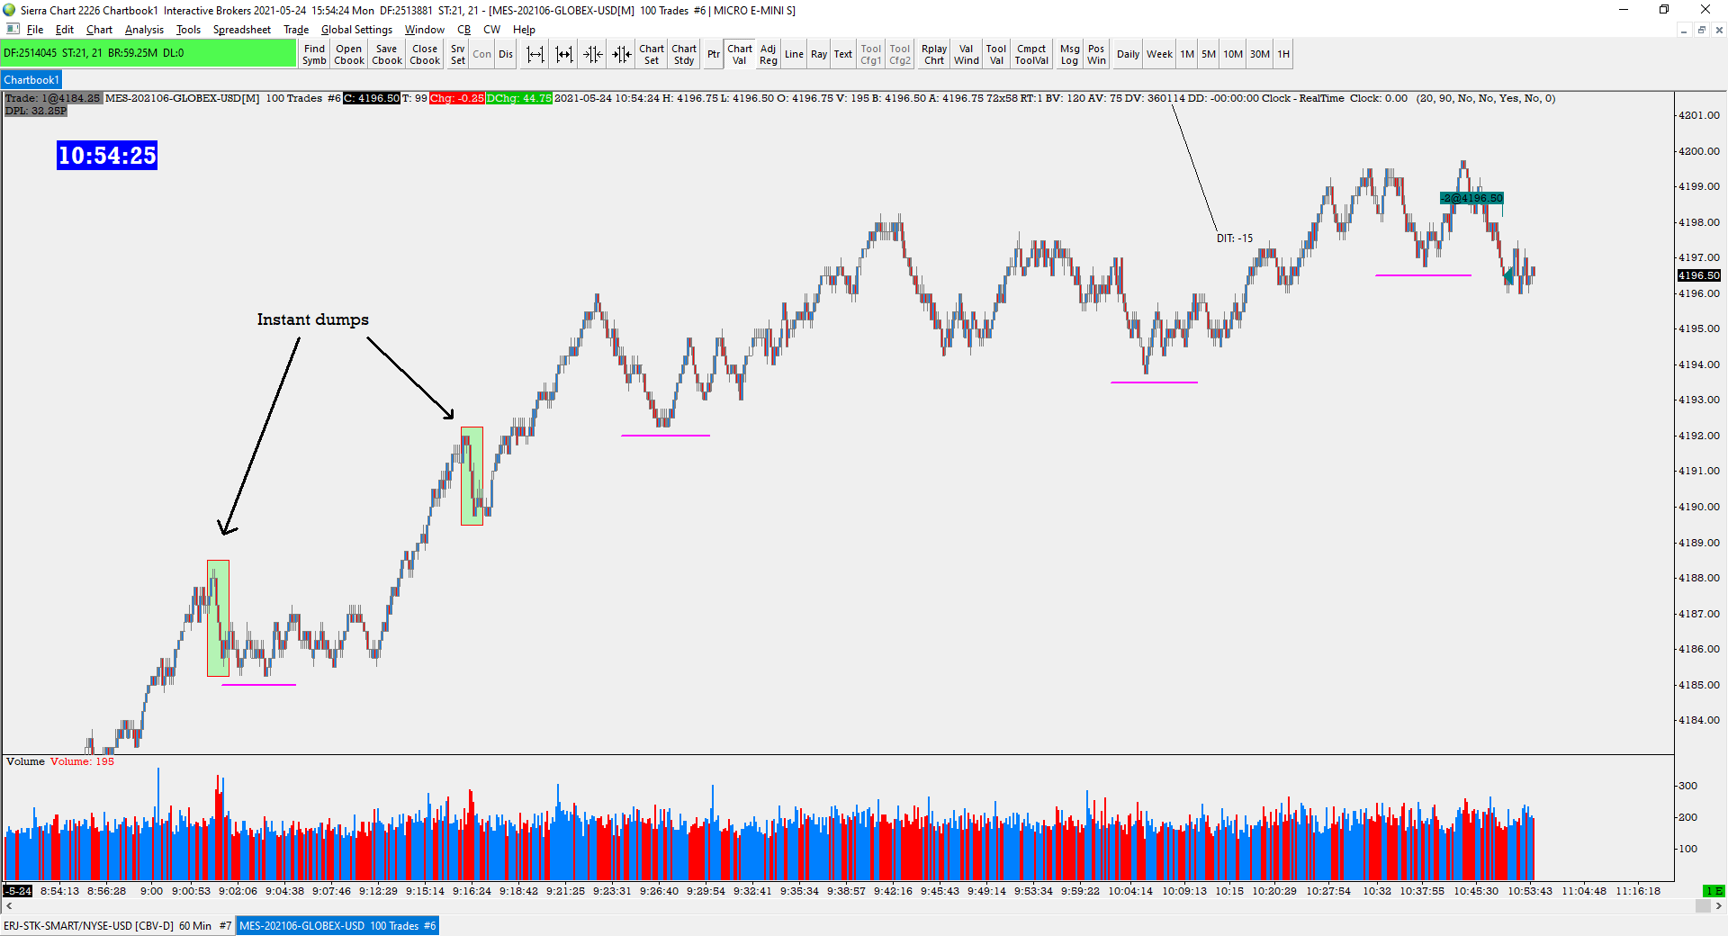Toggle the Chart Val tool
This screenshot has width=1728, height=936.
740,54
